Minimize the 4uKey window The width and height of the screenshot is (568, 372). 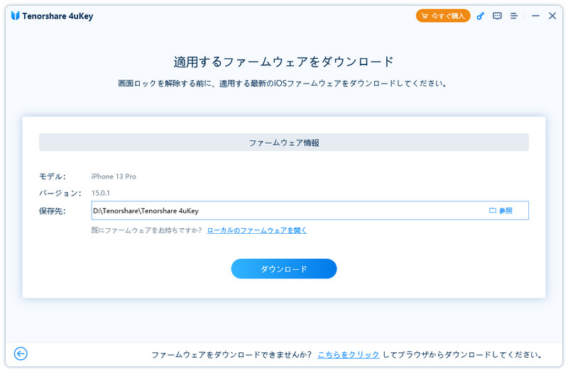tap(535, 16)
